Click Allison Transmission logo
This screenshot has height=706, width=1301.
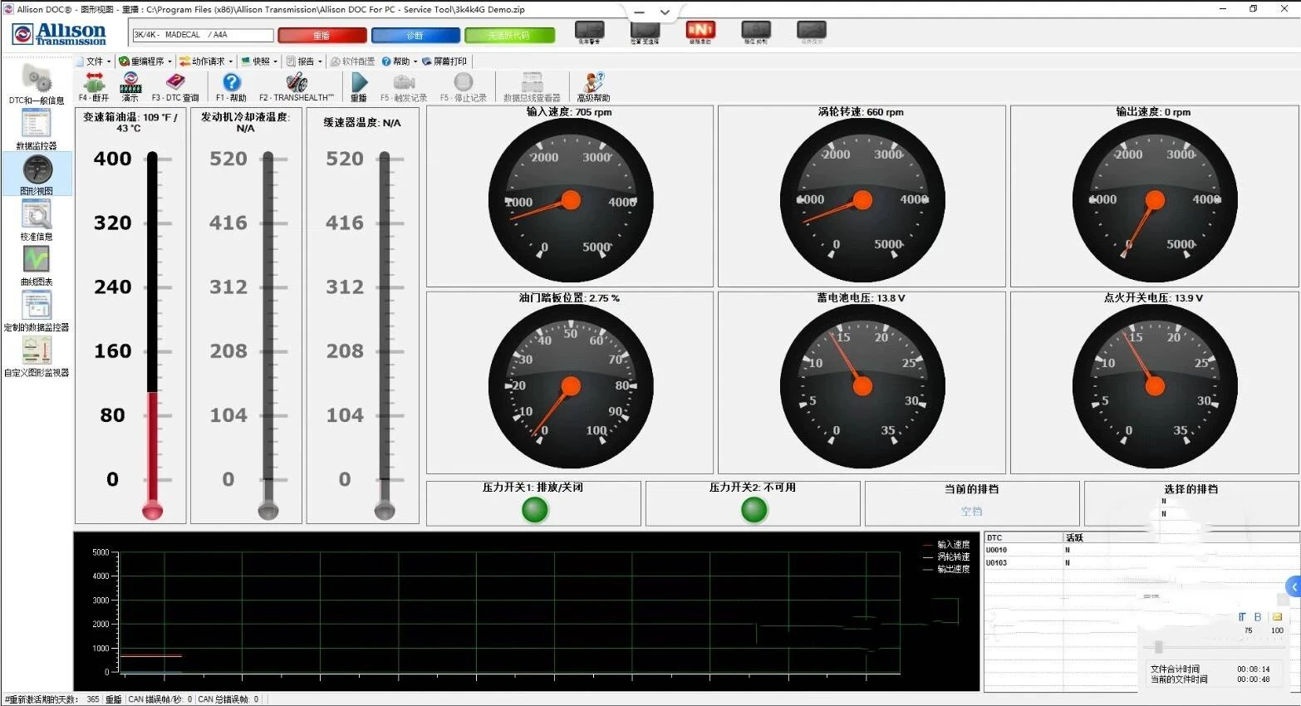click(x=59, y=33)
